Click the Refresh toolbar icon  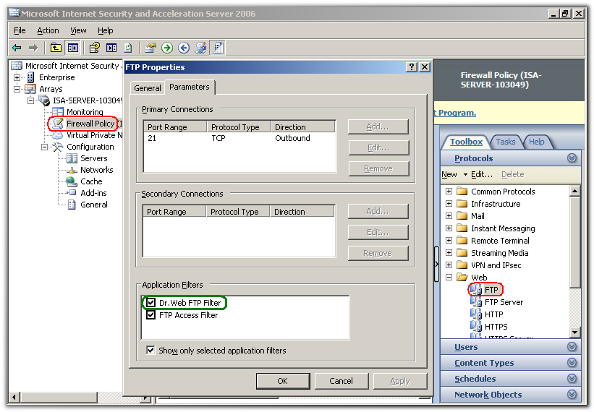(128, 48)
